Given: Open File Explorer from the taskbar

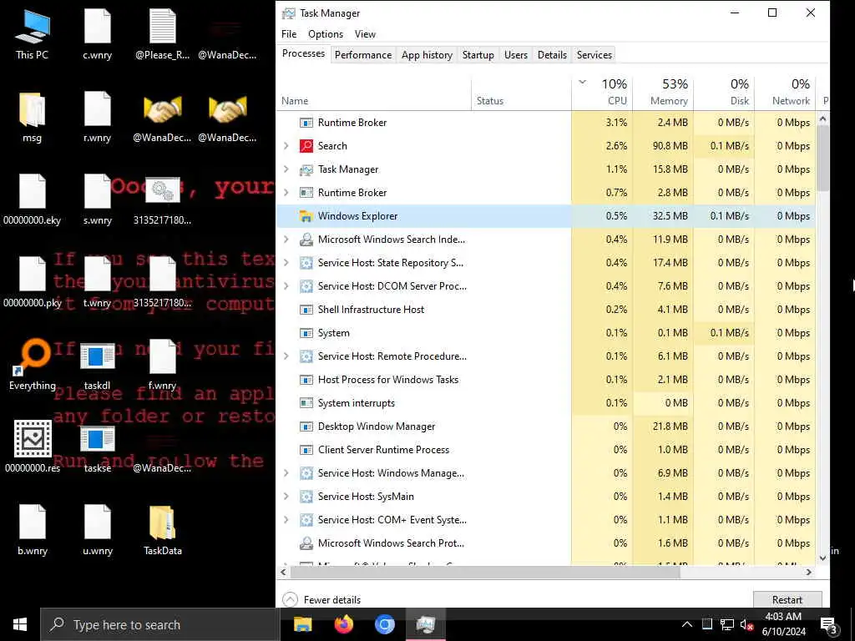Looking at the screenshot, I should tap(302, 624).
